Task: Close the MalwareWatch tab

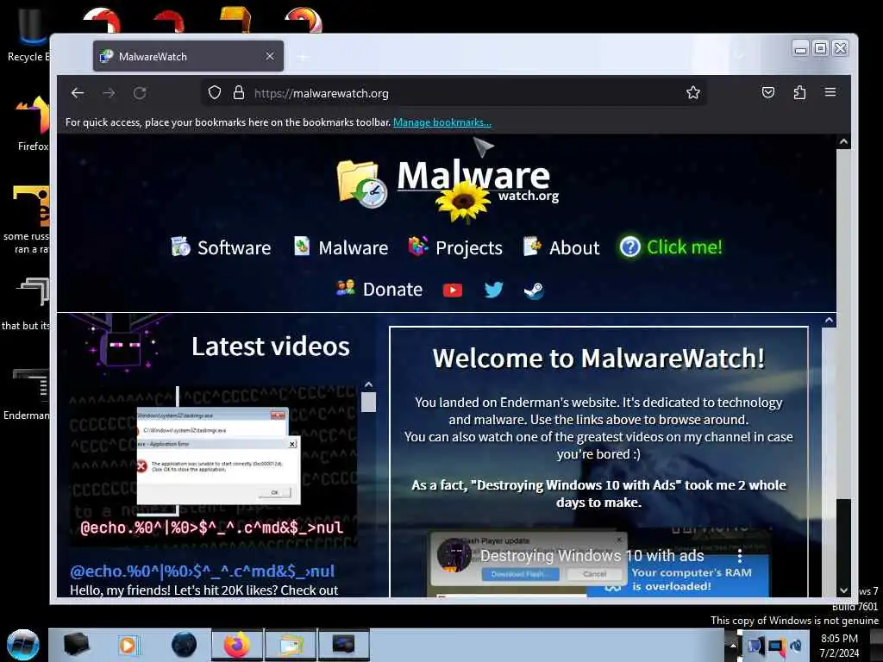Action: (270, 56)
